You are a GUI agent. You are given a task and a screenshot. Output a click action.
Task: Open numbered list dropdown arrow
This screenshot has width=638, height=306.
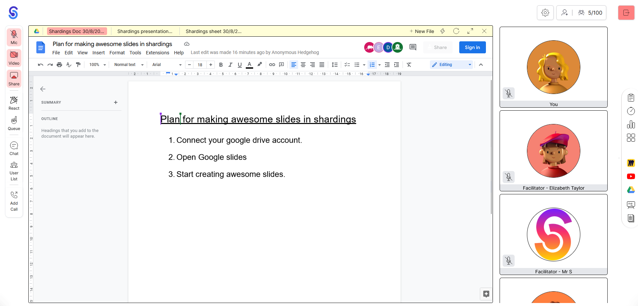pyautogui.click(x=380, y=65)
